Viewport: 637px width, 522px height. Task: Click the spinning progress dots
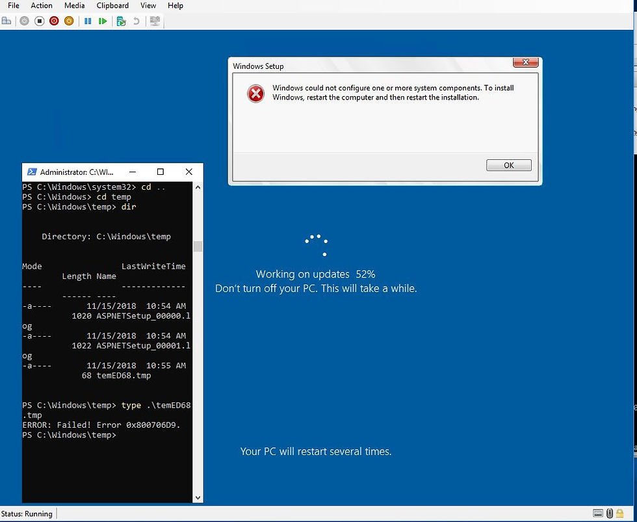pos(317,245)
